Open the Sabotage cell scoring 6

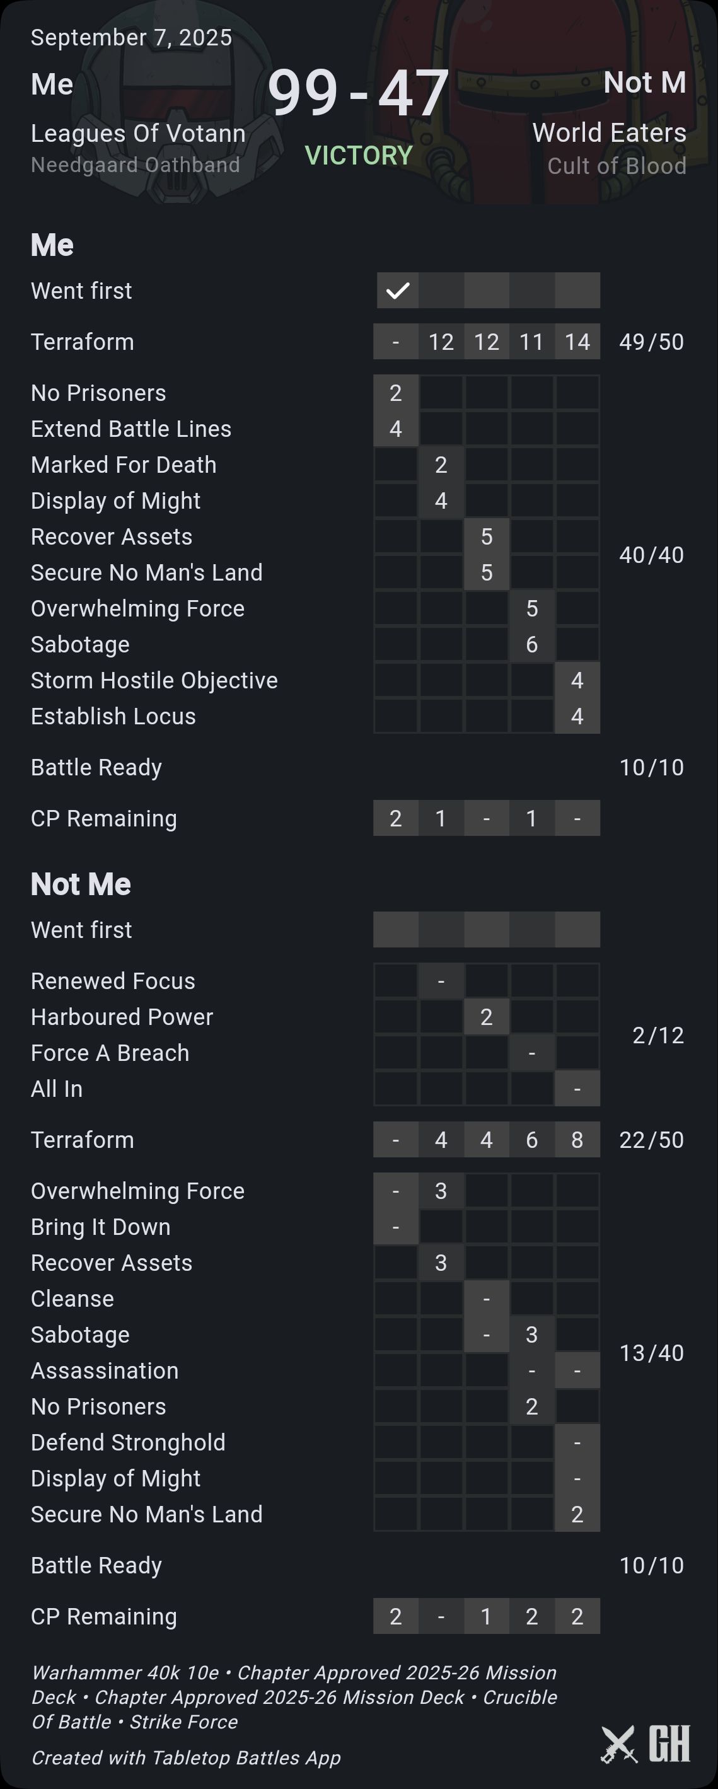point(532,644)
